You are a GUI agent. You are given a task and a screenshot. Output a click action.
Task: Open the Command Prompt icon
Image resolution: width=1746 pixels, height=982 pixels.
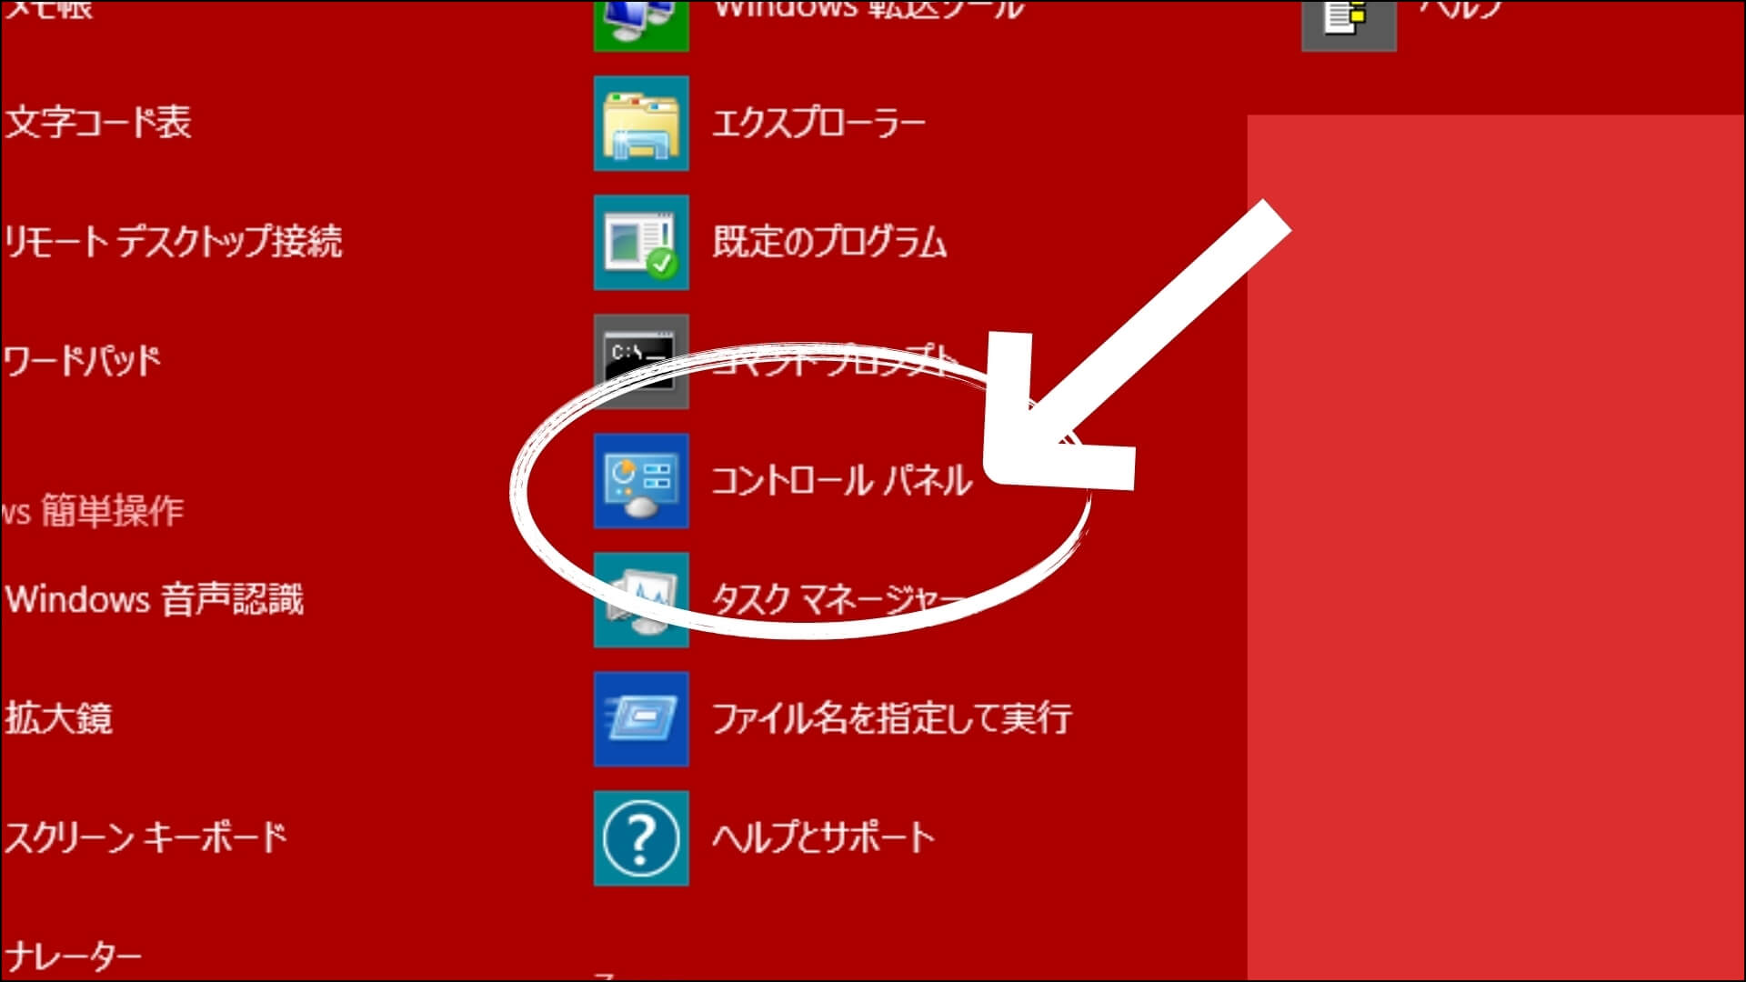coord(641,364)
